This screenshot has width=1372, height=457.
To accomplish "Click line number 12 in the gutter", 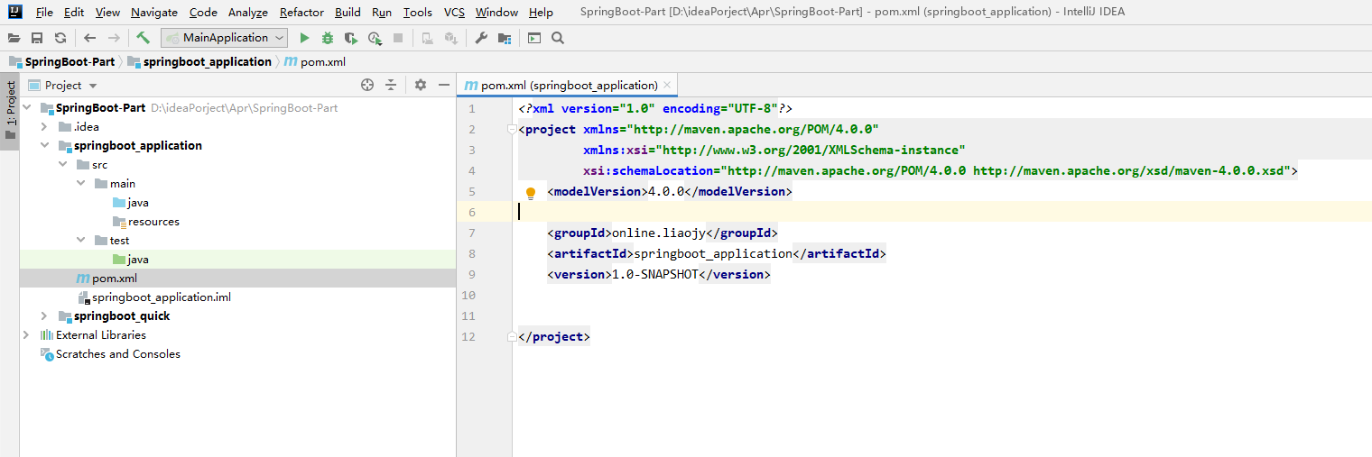I will (x=468, y=337).
